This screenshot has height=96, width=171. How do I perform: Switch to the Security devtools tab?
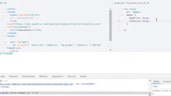click(x=72, y=76)
